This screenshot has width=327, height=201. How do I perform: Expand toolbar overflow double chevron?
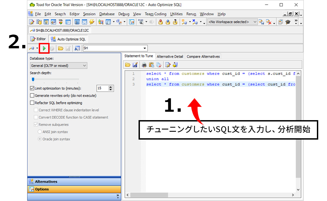click(296, 22)
